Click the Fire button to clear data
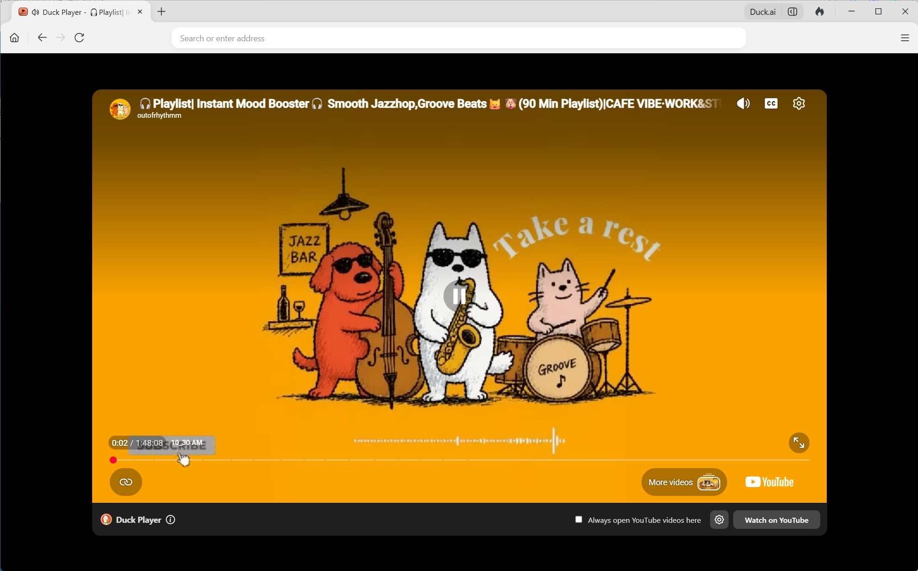The image size is (918, 571). [819, 12]
